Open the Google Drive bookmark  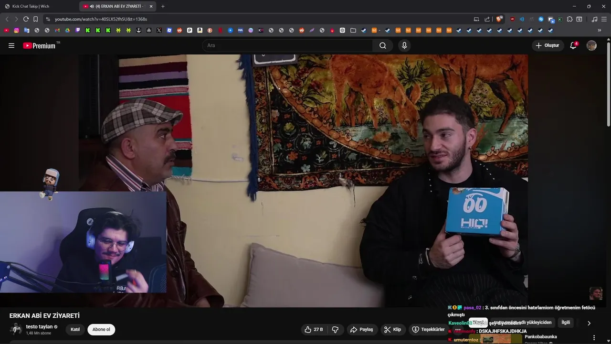click(x=67, y=30)
